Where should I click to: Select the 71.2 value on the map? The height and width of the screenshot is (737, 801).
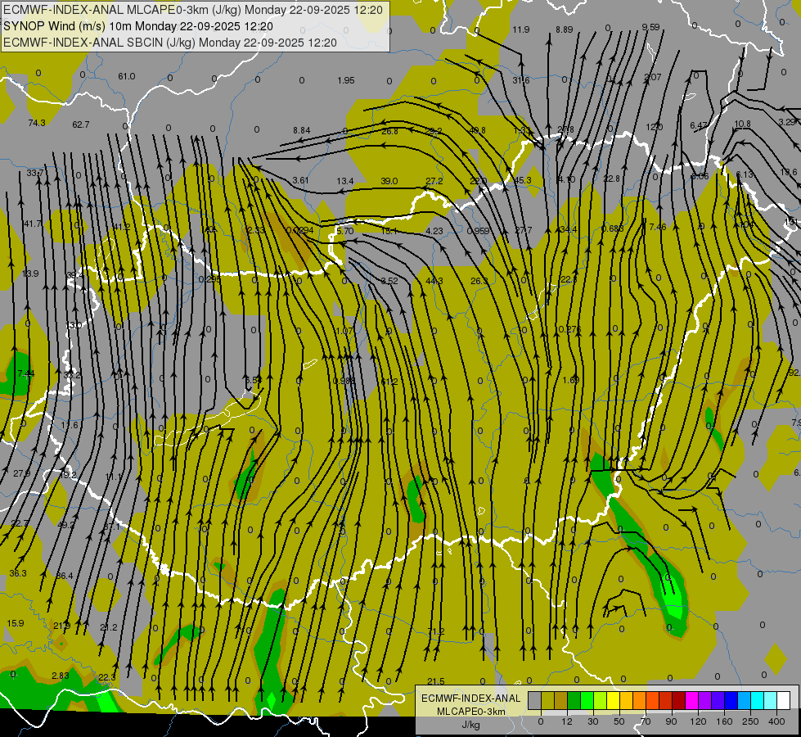[436, 631]
